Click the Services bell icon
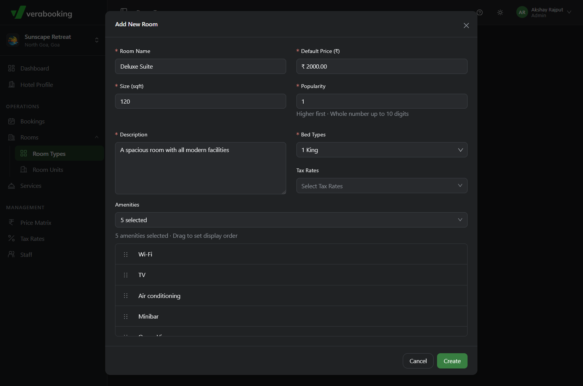Screen dimensions: 583x386 [11, 186]
